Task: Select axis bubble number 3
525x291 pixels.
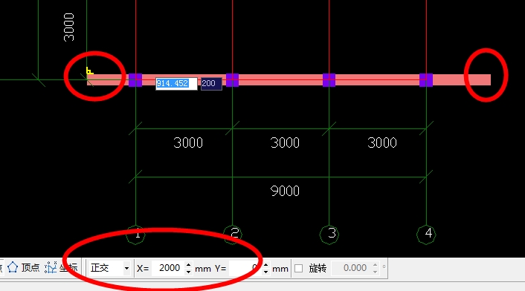Action: tap(329, 235)
